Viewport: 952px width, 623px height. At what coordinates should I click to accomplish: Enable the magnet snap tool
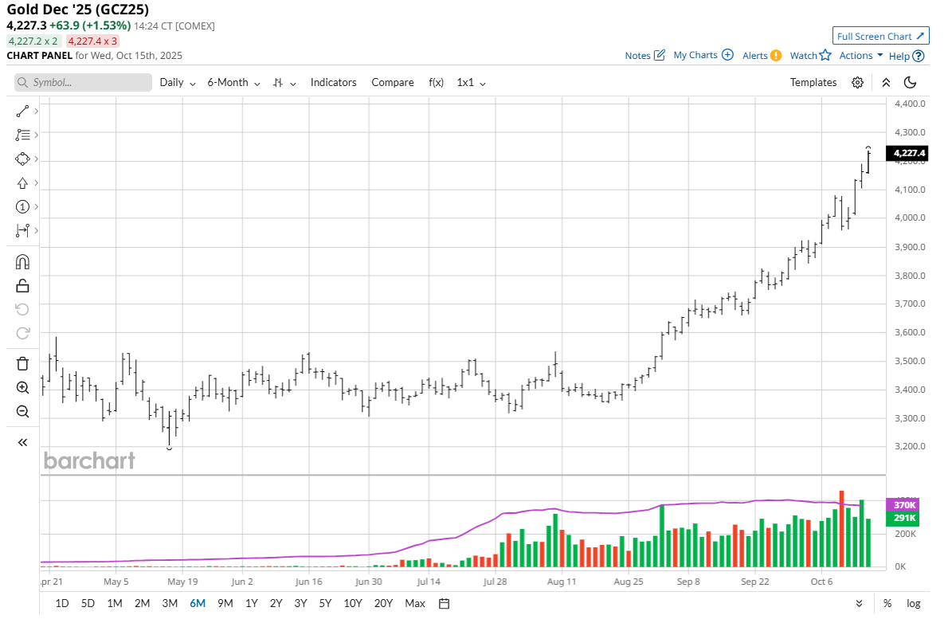(x=22, y=261)
